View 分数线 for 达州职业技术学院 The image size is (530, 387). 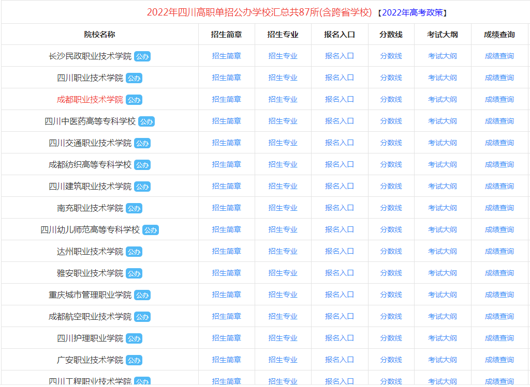[x=391, y=251]
